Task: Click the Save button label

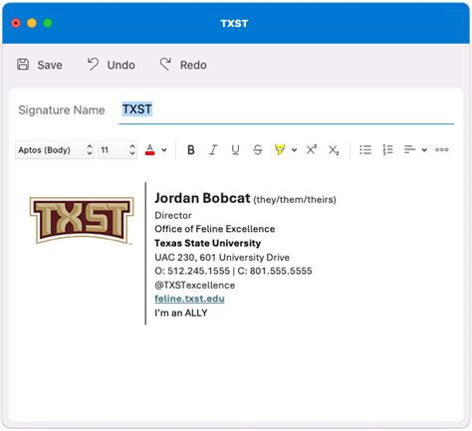Action: (x=50, y=65)
